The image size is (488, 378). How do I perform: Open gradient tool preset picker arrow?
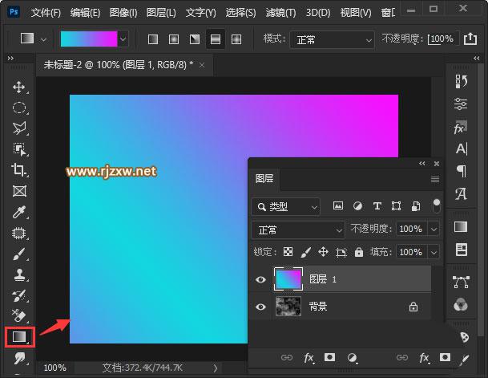coord(43,40)
